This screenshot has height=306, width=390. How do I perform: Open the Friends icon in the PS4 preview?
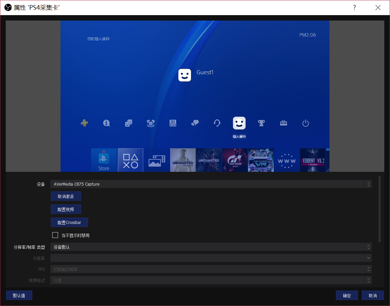pos(128,123)
